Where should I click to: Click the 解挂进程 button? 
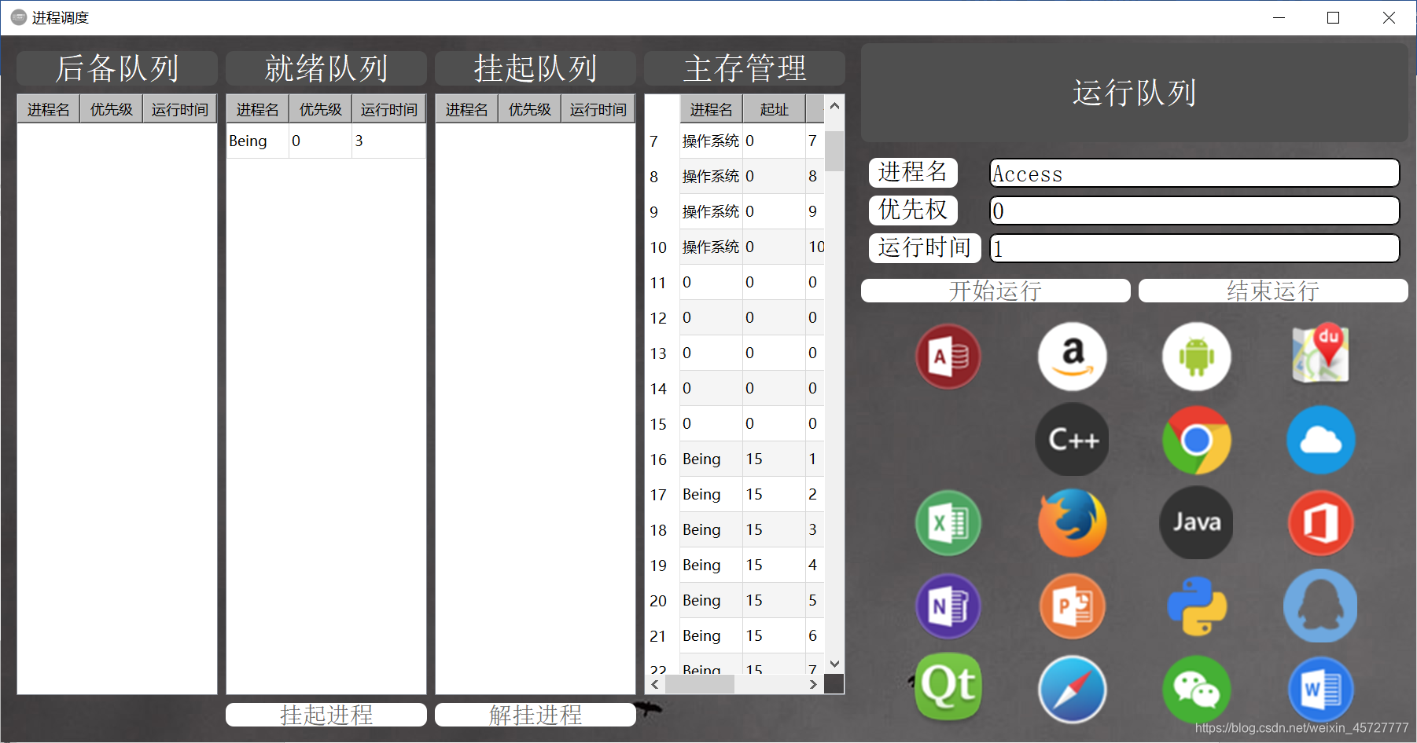(x=536, y=715)
